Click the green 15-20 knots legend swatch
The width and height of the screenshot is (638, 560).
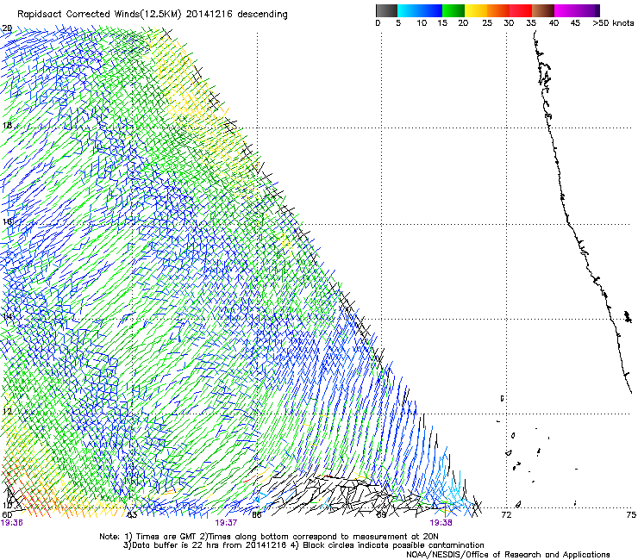pos(453,10)
